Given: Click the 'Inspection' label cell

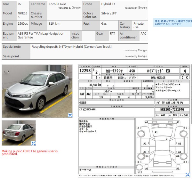Looking at the screenshot, I should [x=76, y=36].
